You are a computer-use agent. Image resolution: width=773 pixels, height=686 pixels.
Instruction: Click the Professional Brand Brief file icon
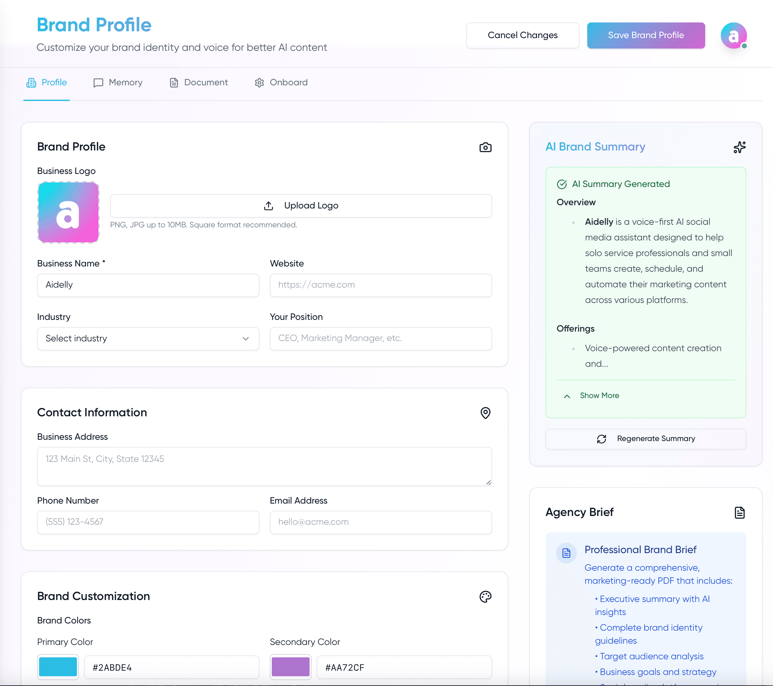coord(566,553)
